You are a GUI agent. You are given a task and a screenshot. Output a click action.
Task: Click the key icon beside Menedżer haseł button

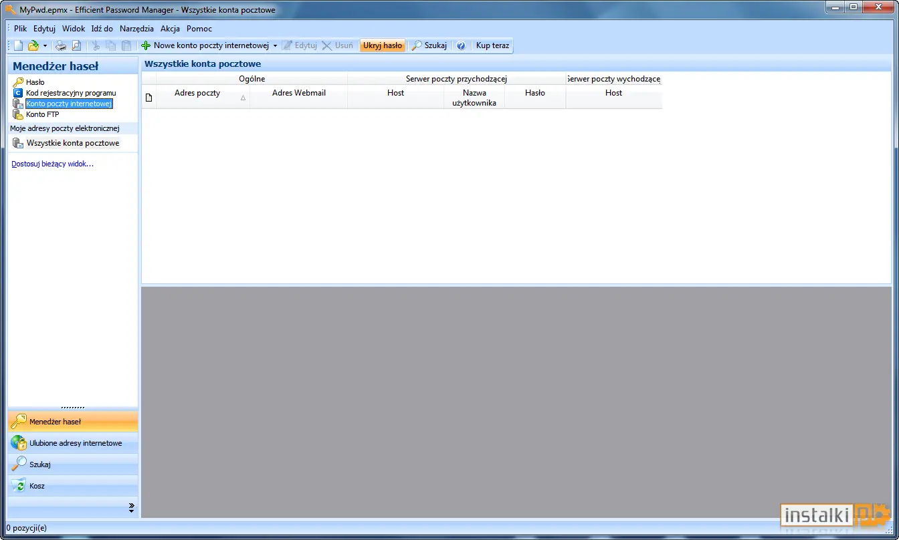pyautogui.click(x=19, y=422)
